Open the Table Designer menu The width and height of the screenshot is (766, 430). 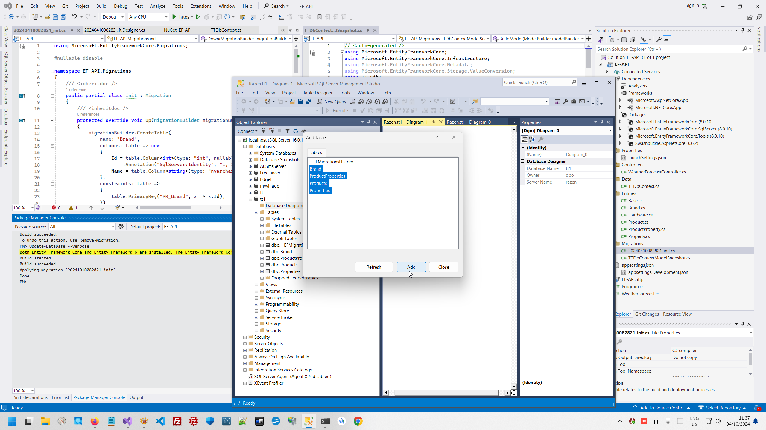317,93
